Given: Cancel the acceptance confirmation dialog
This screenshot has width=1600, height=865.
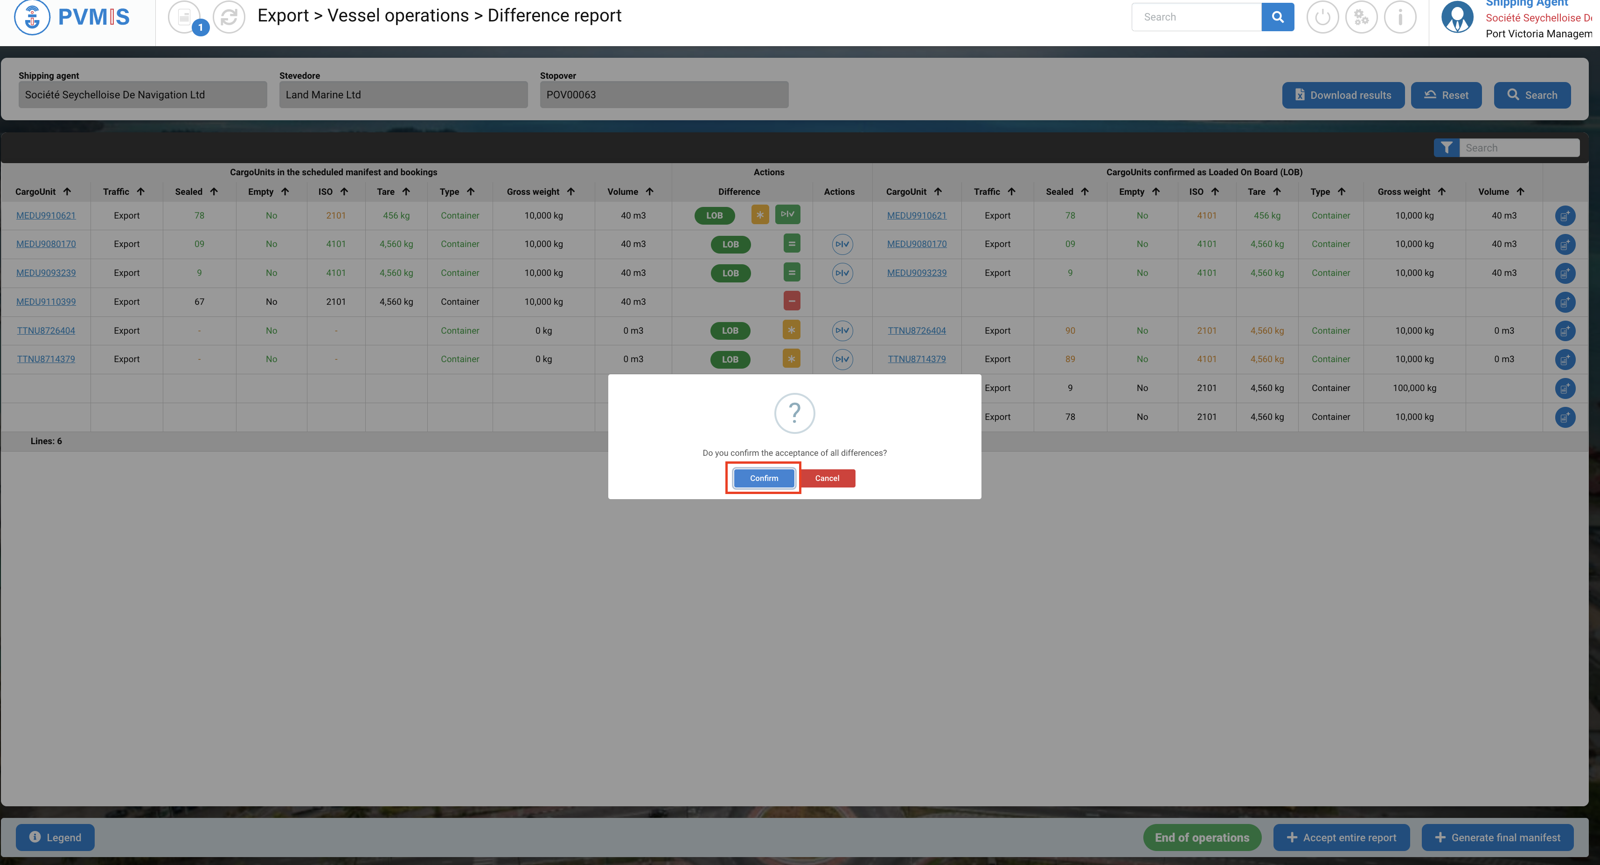Looking at the screenshot, I should point(827,478).
